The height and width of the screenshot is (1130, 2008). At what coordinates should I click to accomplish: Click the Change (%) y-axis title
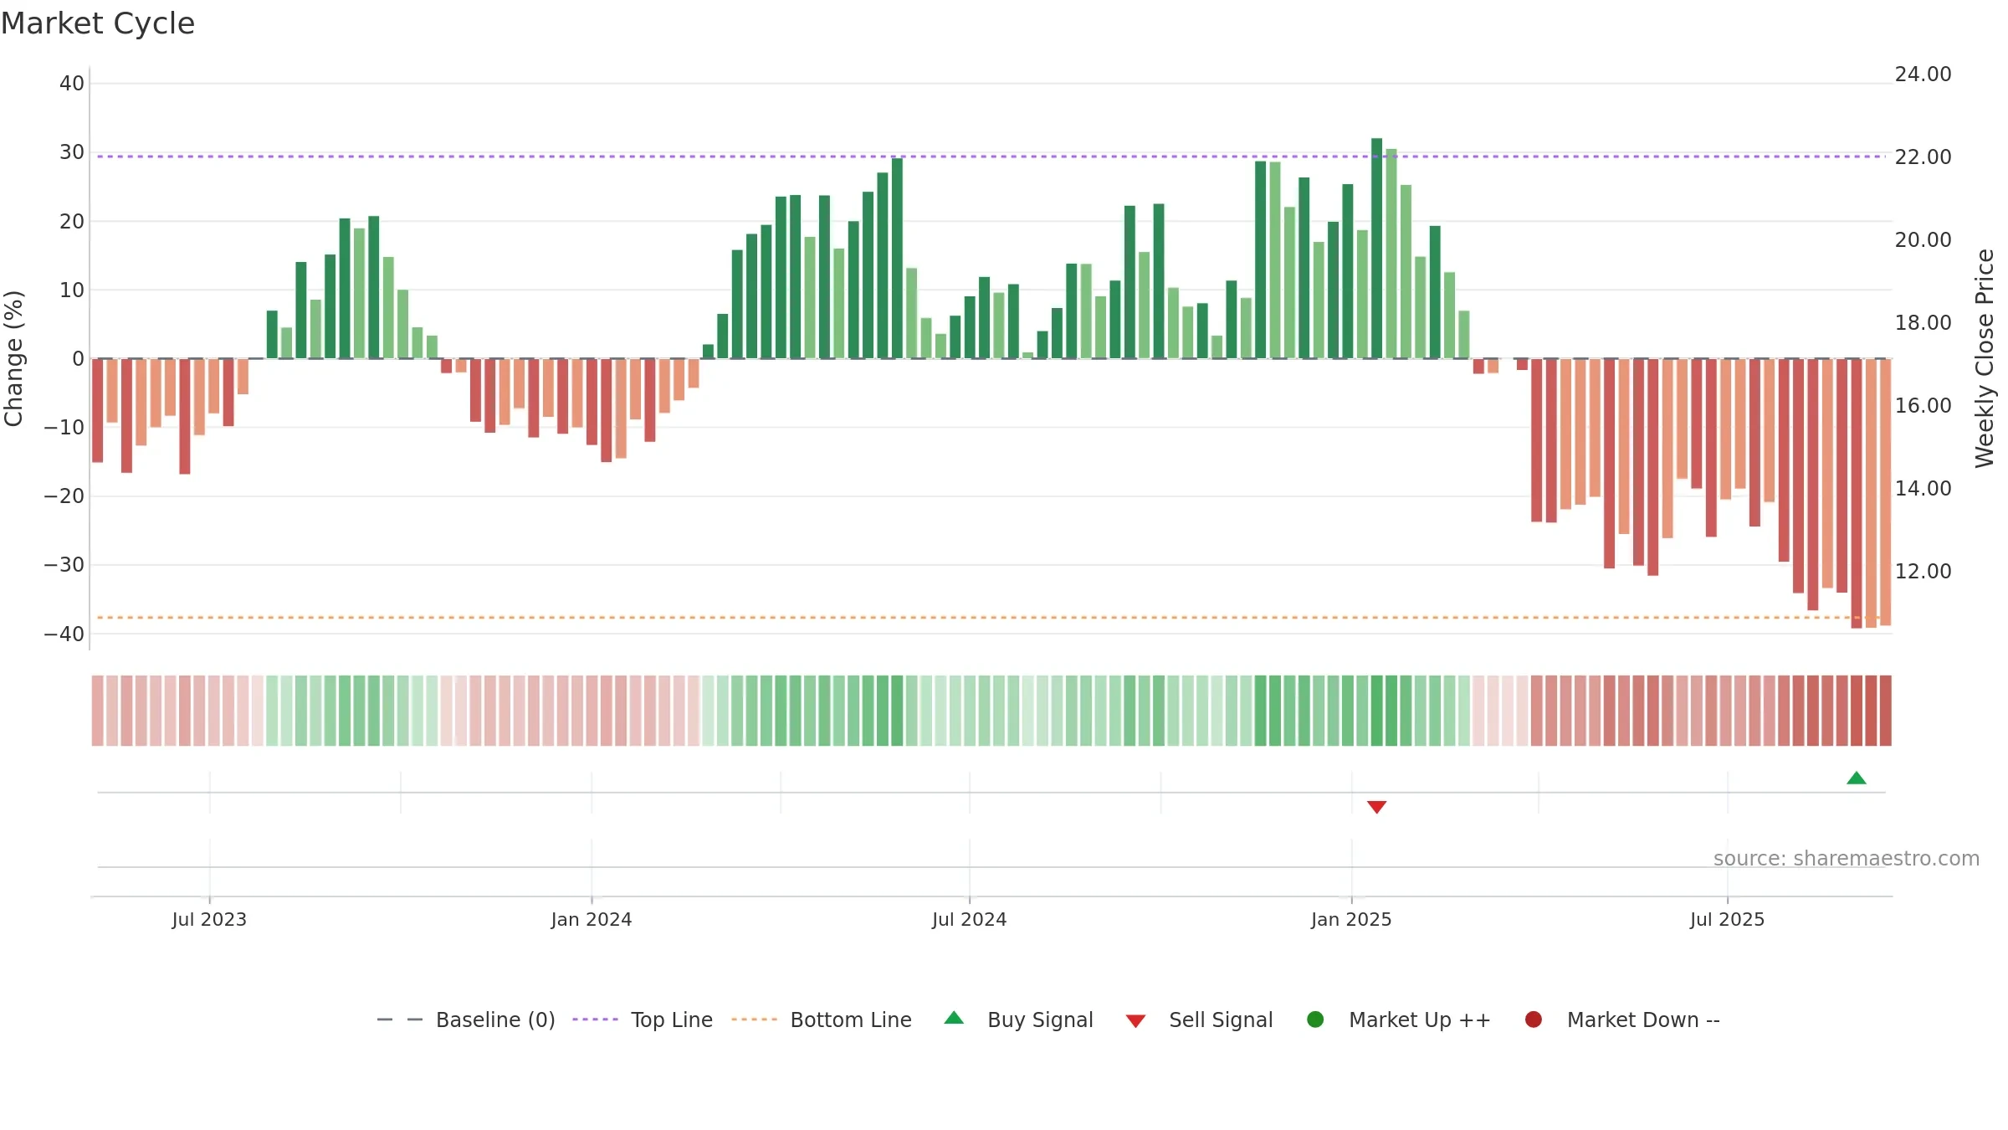click(x=13, y=358)
